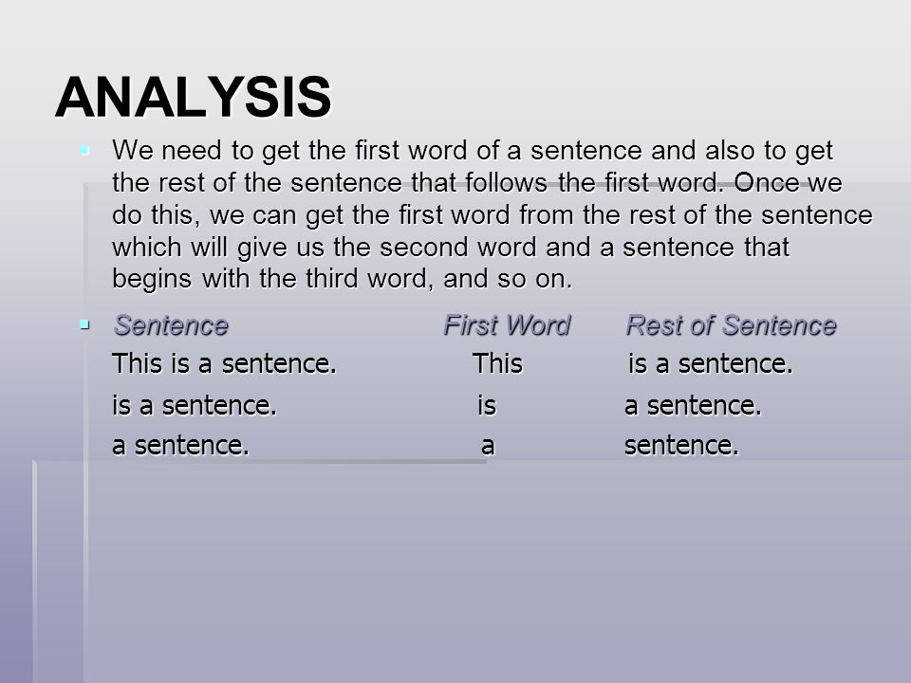The height and width of the screenshot is (683, 911).
Task: Click 'is a sentence.' under Rest of Sentence
Action: [x=710, y=364]
